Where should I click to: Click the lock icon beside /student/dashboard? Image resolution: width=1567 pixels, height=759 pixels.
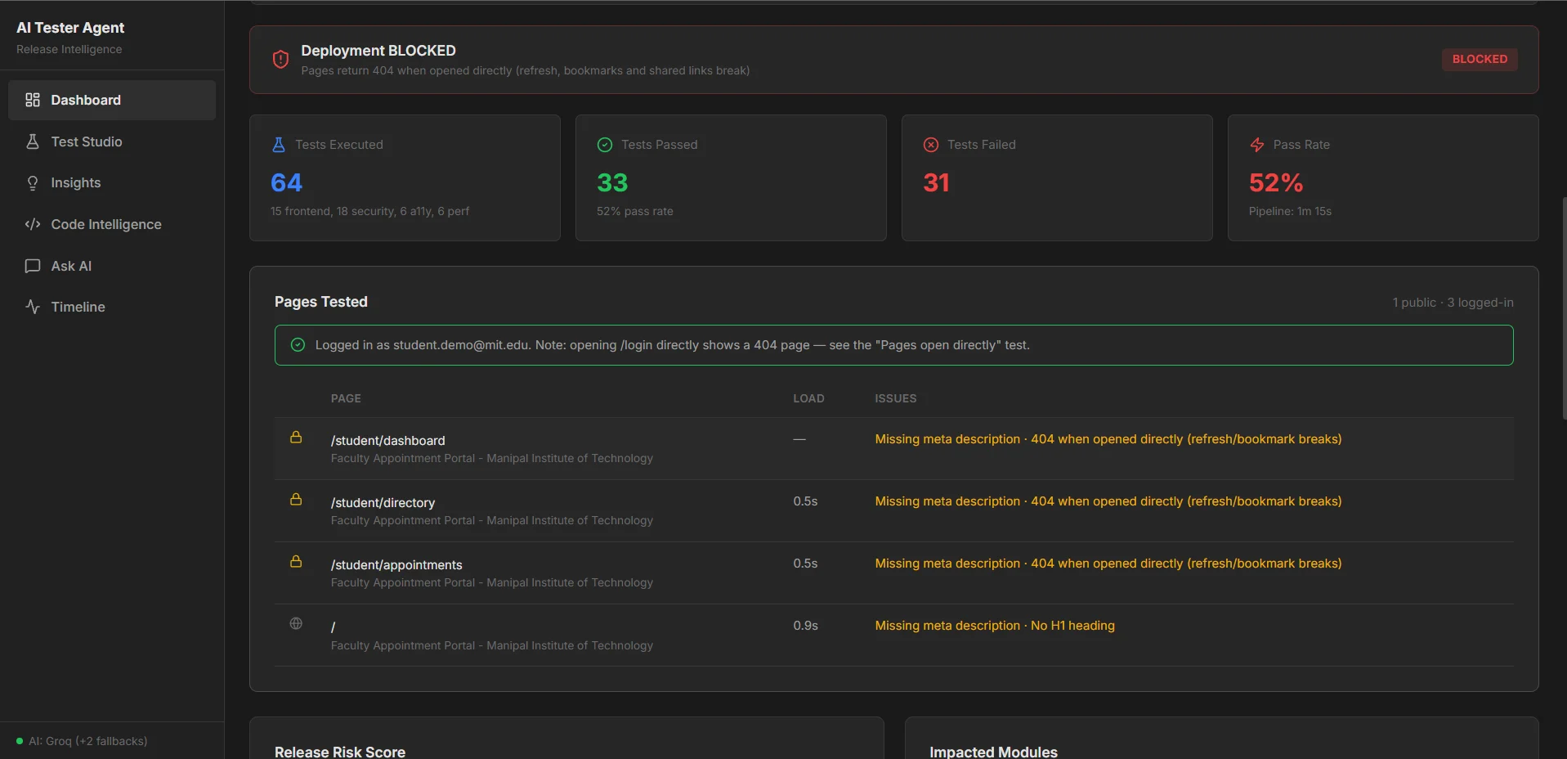[x=296, y=438]
